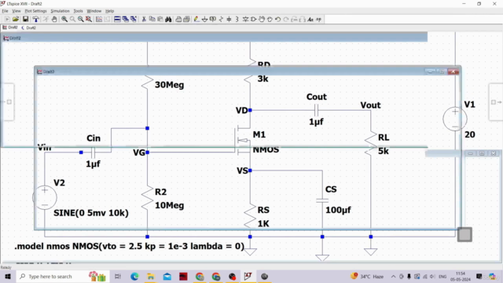Switch to the second Draft2 waveform tab
The width and height of the screenshot is (503, 283).
28,28
